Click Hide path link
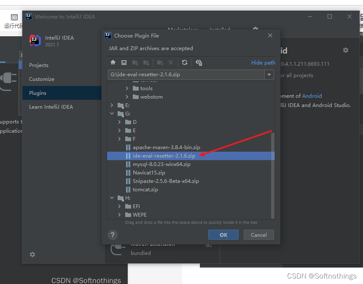This screenshot has width=363, height=284. pos(263,63)
